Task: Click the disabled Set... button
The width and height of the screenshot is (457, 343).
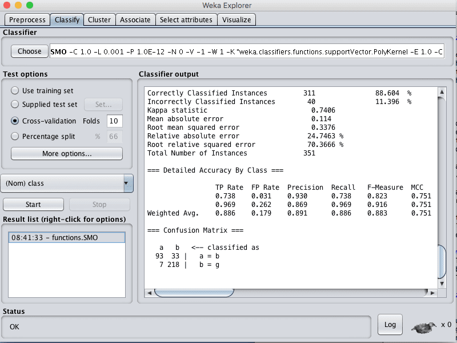Action: [x=103, y=105]
